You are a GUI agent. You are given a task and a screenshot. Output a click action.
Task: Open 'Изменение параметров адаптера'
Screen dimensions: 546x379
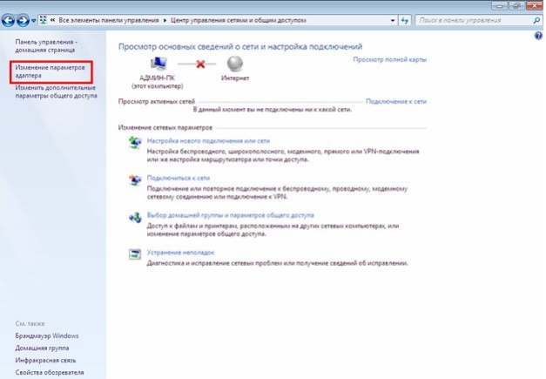pyautogui.click(x=50, y=71)
